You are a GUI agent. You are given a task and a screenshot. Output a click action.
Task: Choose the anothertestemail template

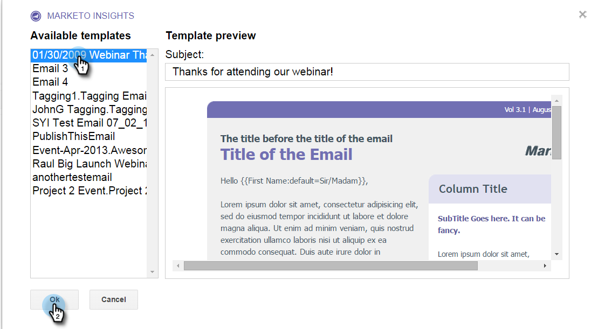(72, 177)
